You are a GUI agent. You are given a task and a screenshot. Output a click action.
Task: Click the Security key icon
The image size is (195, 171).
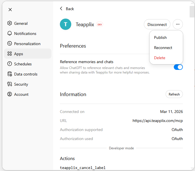coord(10,84)
